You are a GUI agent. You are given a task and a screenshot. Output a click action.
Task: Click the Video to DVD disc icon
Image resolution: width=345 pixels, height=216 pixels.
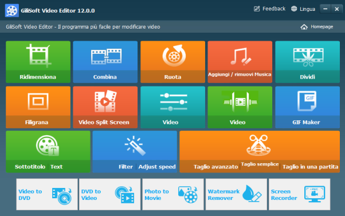pos(62,196)
